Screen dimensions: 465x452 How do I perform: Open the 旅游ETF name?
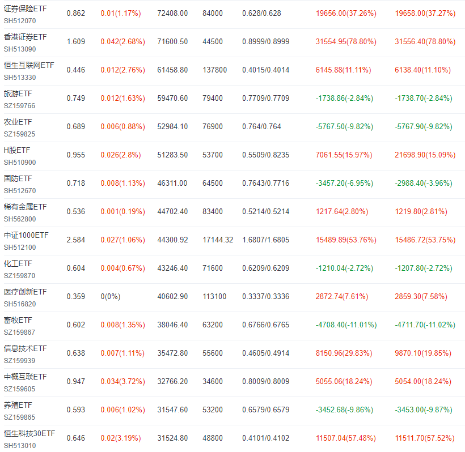(x=18, y=93)
